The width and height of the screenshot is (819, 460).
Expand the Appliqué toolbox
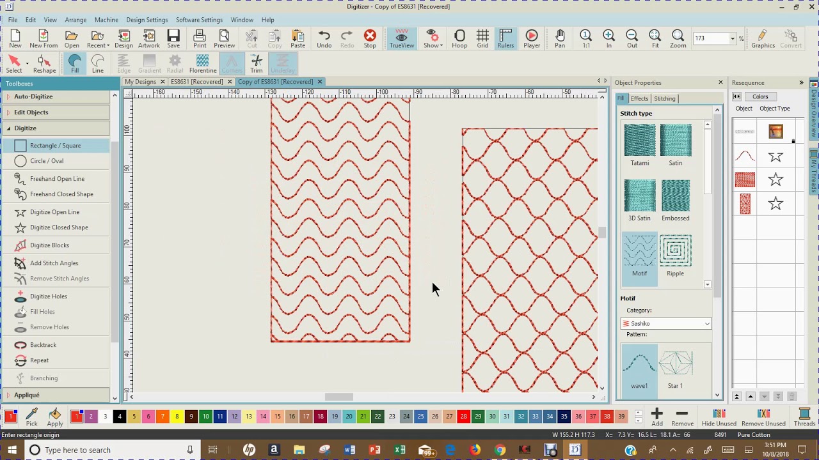(56, 395)
